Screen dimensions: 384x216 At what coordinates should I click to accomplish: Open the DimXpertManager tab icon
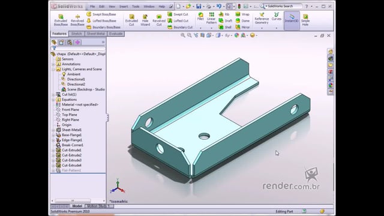click(x=77, y=43)
